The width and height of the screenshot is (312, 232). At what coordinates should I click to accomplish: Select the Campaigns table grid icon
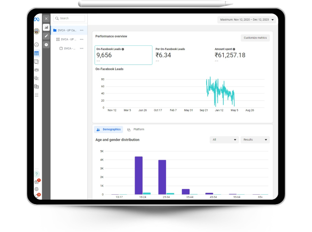coord(36,54)
